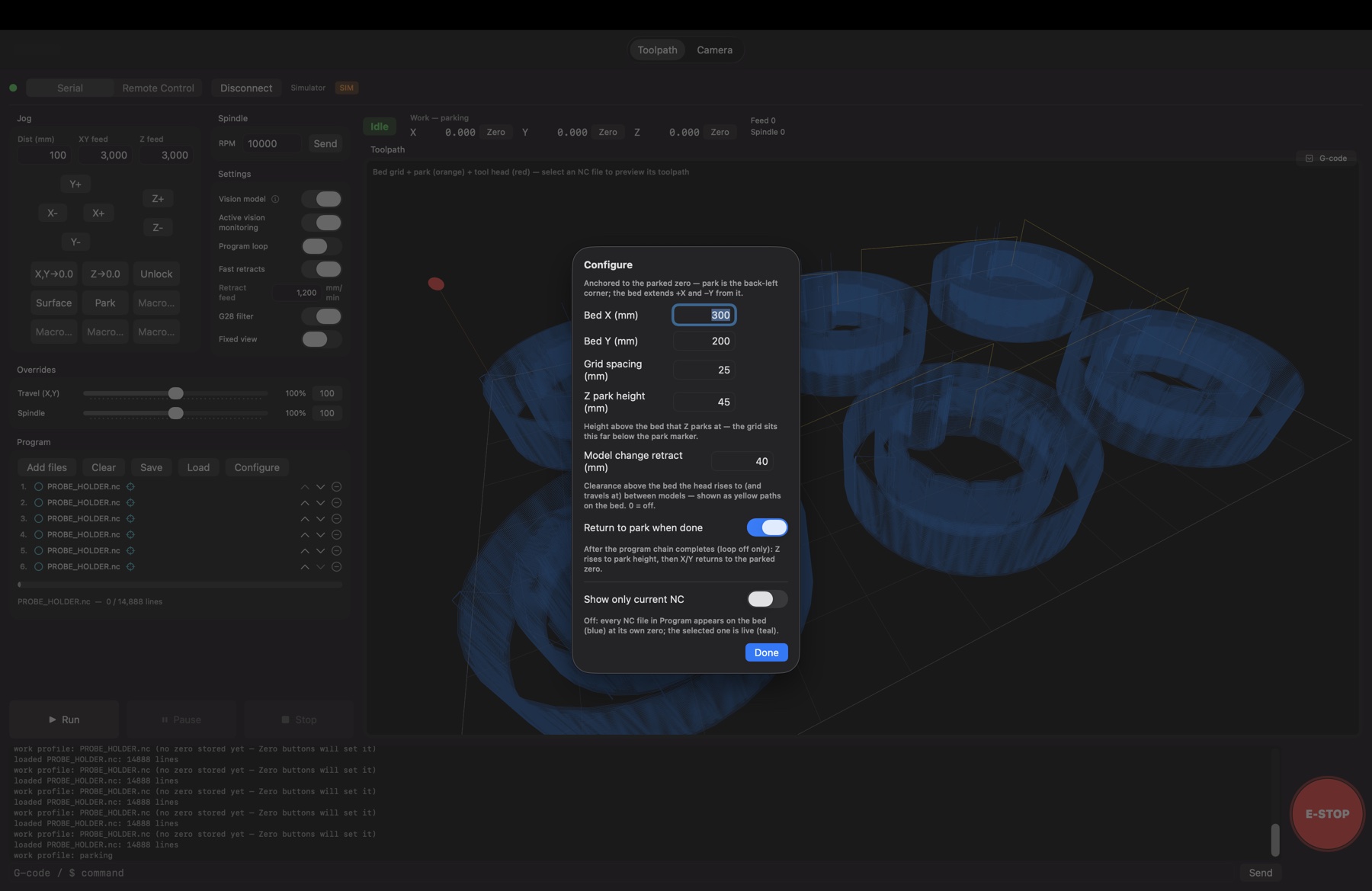
Task: Select the Remote Control tab
Action: (x=159, y=88)
